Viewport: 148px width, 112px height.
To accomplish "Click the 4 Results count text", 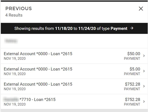I will pyautogui.click(x=14, y=15).
